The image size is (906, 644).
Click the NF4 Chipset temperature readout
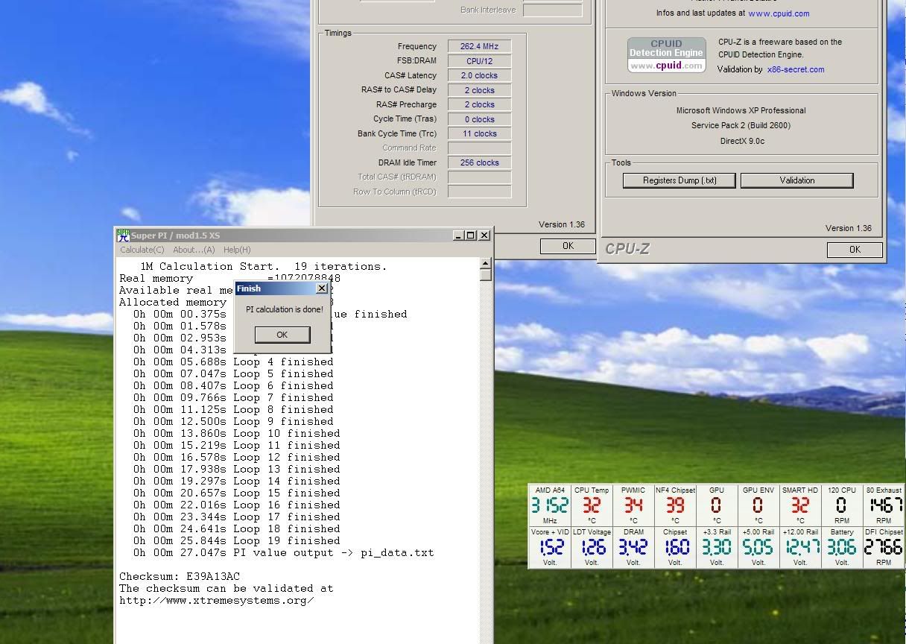[675, 505]
